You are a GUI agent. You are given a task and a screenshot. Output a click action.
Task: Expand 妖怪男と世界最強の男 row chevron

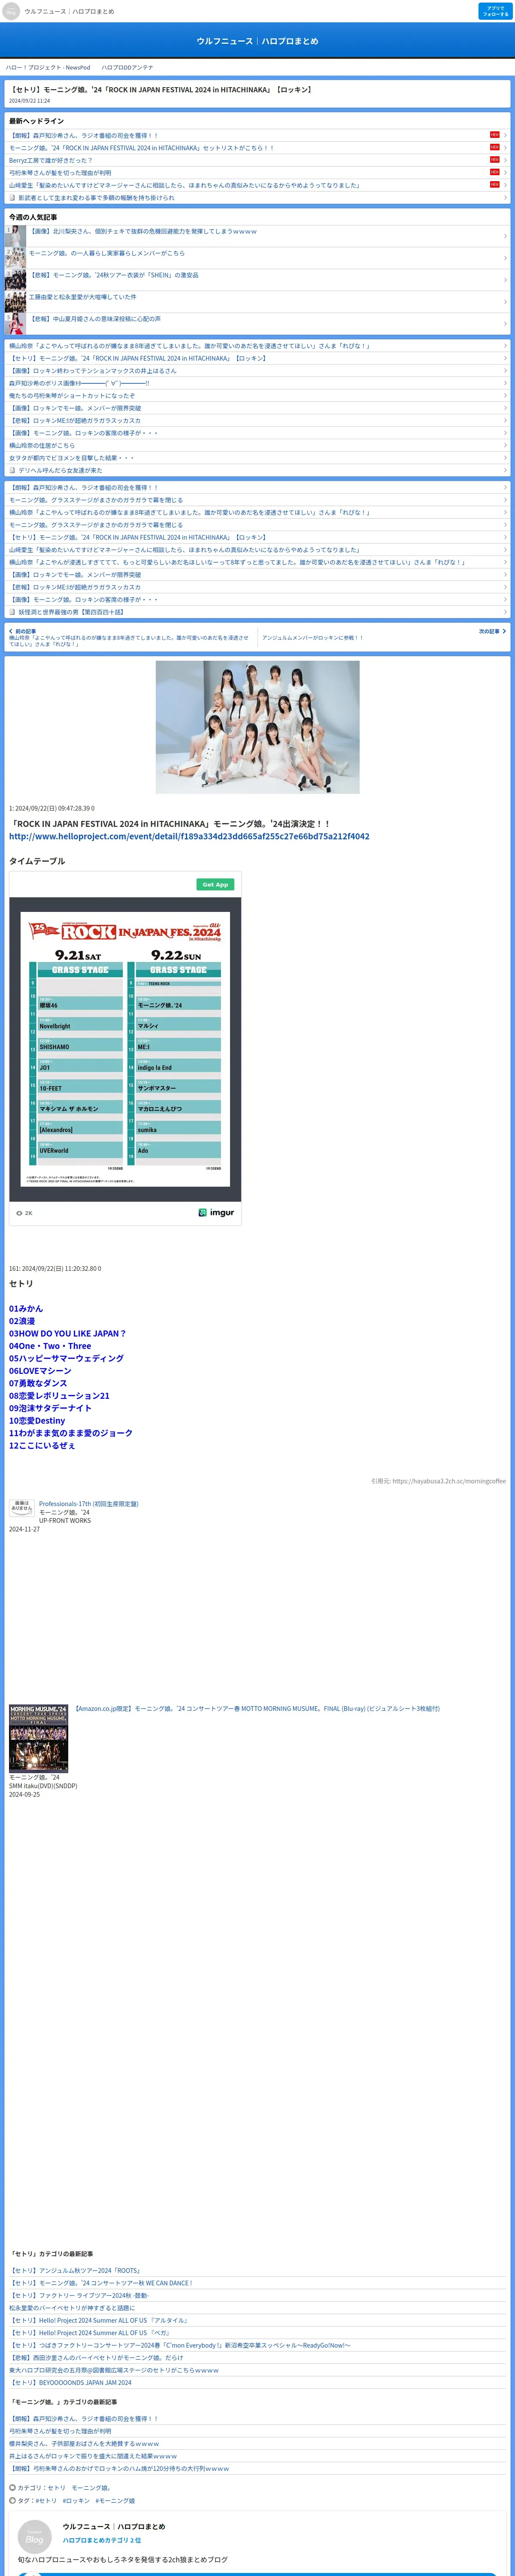(x=505, y=612)
